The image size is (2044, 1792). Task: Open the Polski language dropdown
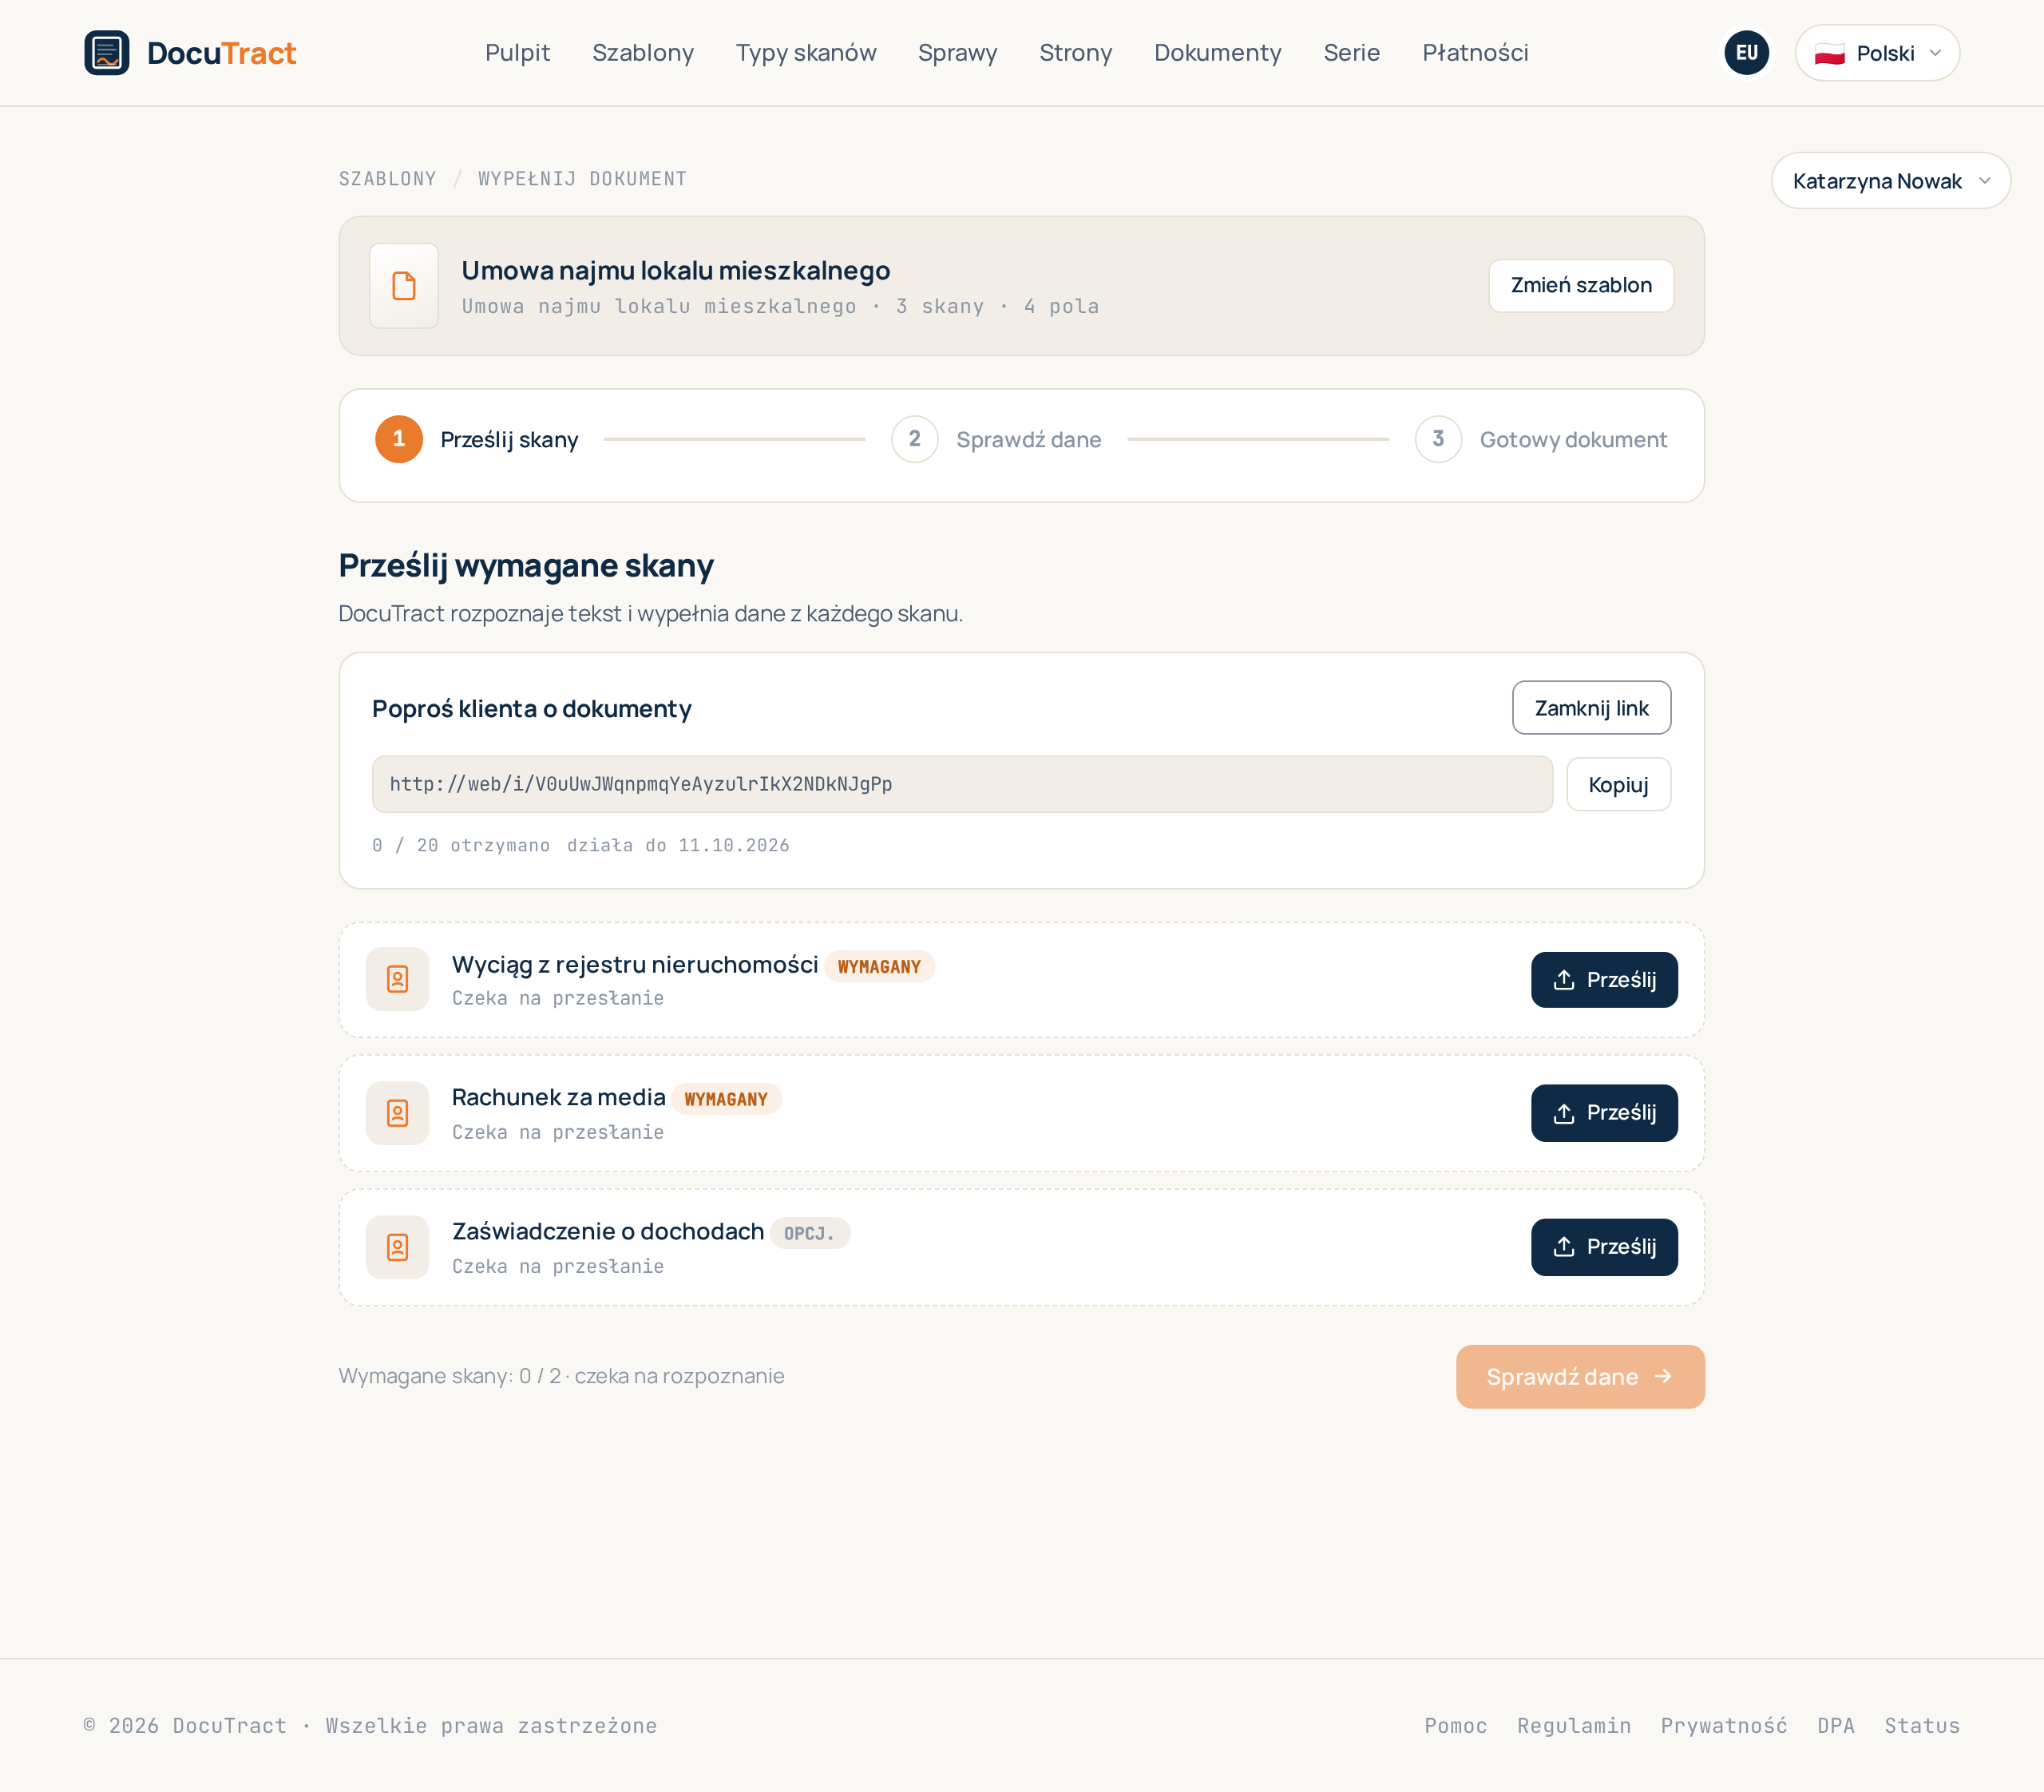point(1877,53)
